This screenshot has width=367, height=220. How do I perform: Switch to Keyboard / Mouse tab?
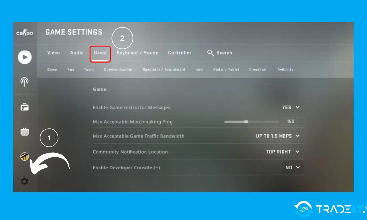pos(137,53)
